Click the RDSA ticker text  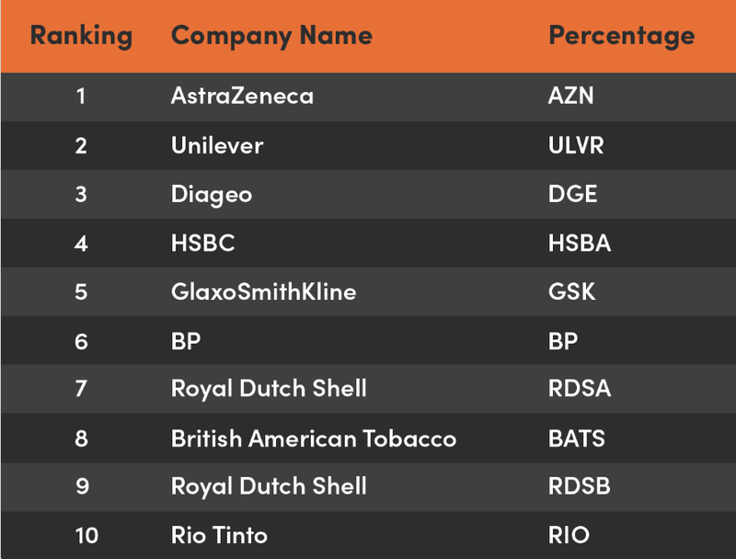click(579, 389)
